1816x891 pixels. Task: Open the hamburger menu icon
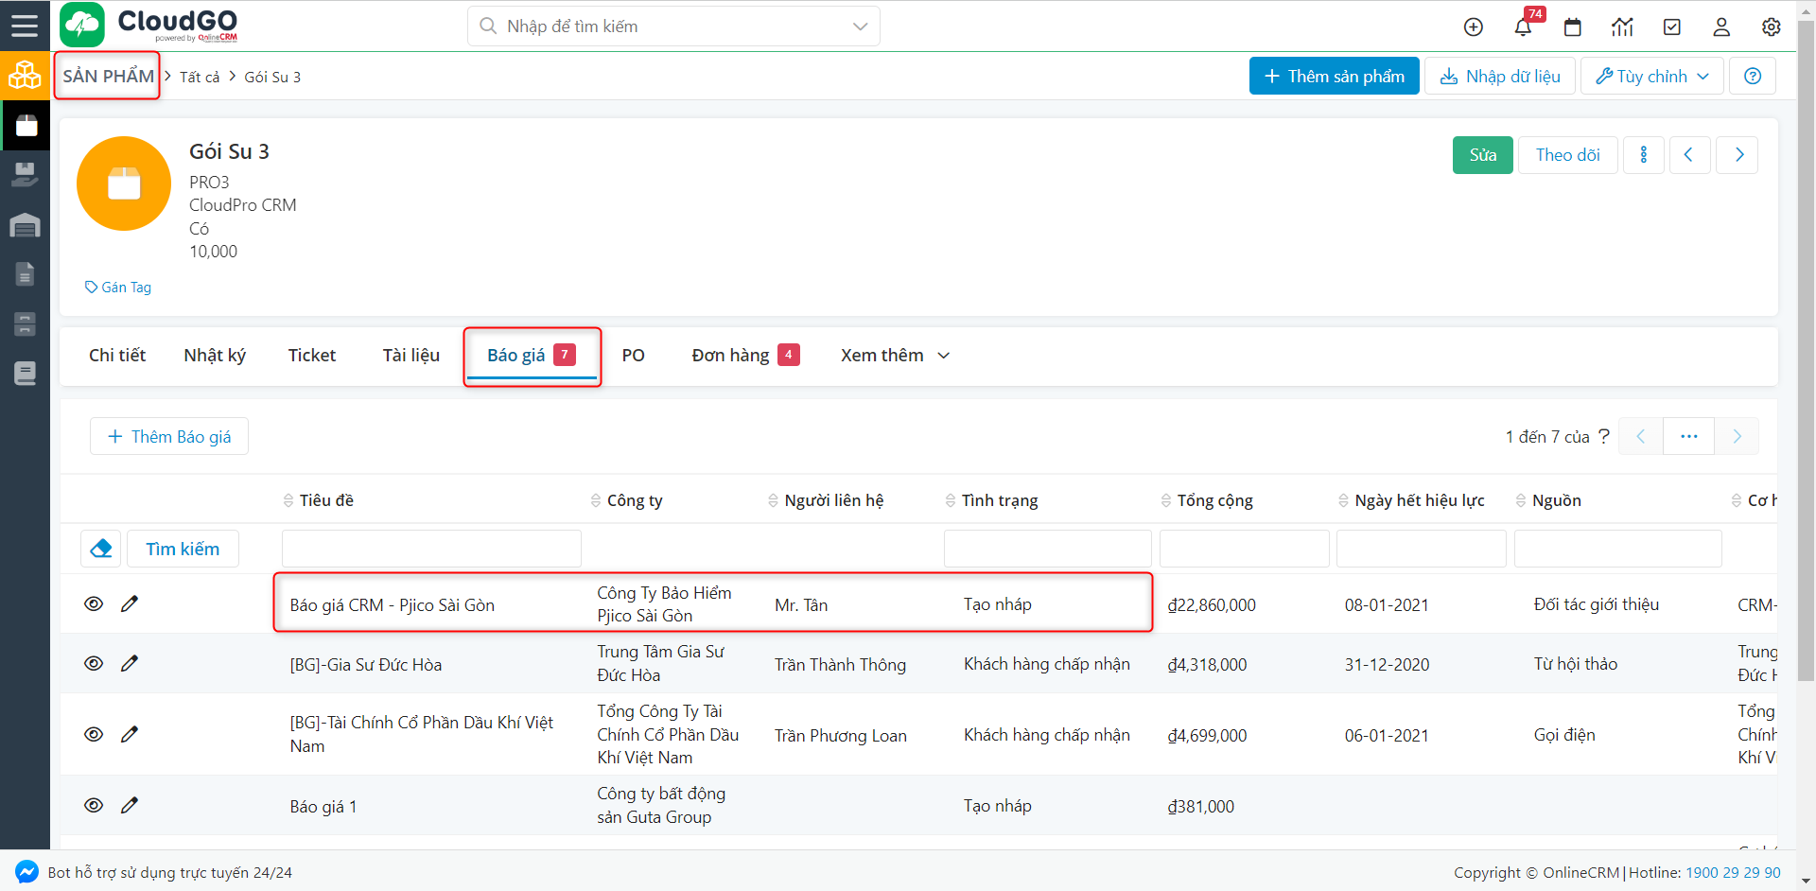25,26
